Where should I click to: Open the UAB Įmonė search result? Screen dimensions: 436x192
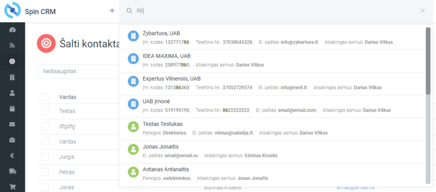point(274,106)
